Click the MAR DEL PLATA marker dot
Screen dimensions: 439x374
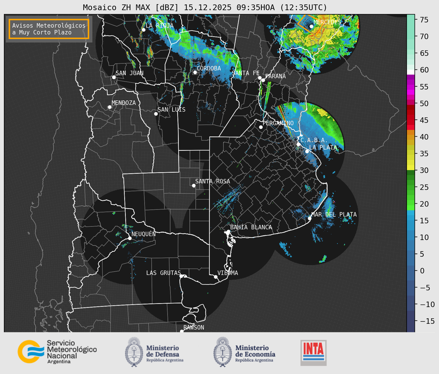(x=309, y=218)
